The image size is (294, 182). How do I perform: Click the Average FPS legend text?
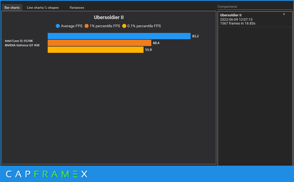coord(72,26)
